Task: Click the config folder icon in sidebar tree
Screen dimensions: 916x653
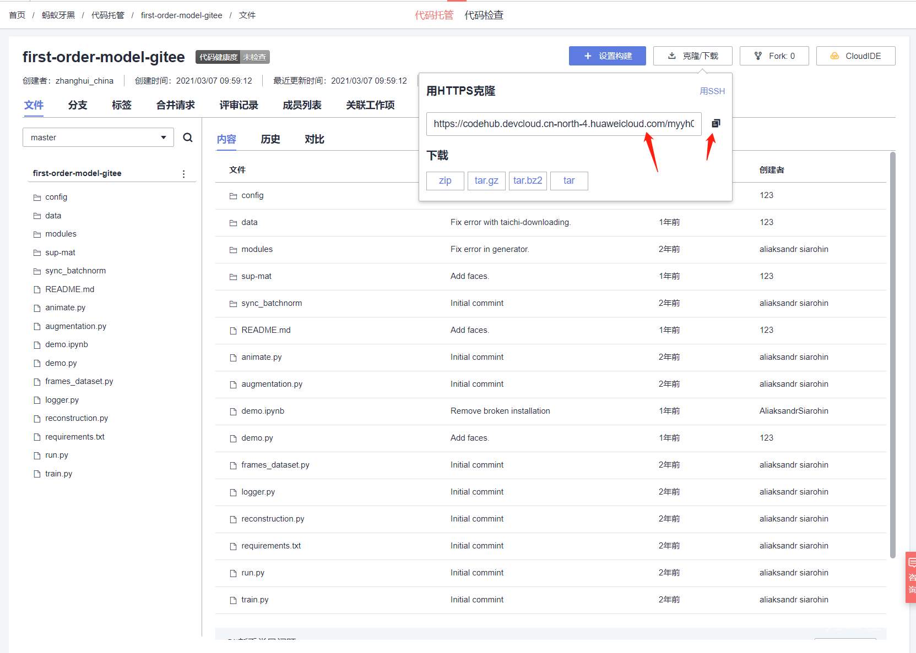Action: coord(37,197)
